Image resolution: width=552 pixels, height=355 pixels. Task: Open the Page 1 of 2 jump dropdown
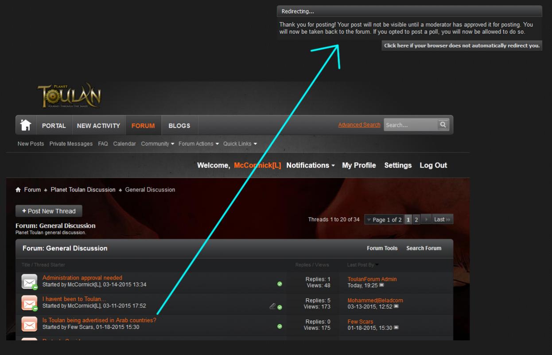click(384, 220)
